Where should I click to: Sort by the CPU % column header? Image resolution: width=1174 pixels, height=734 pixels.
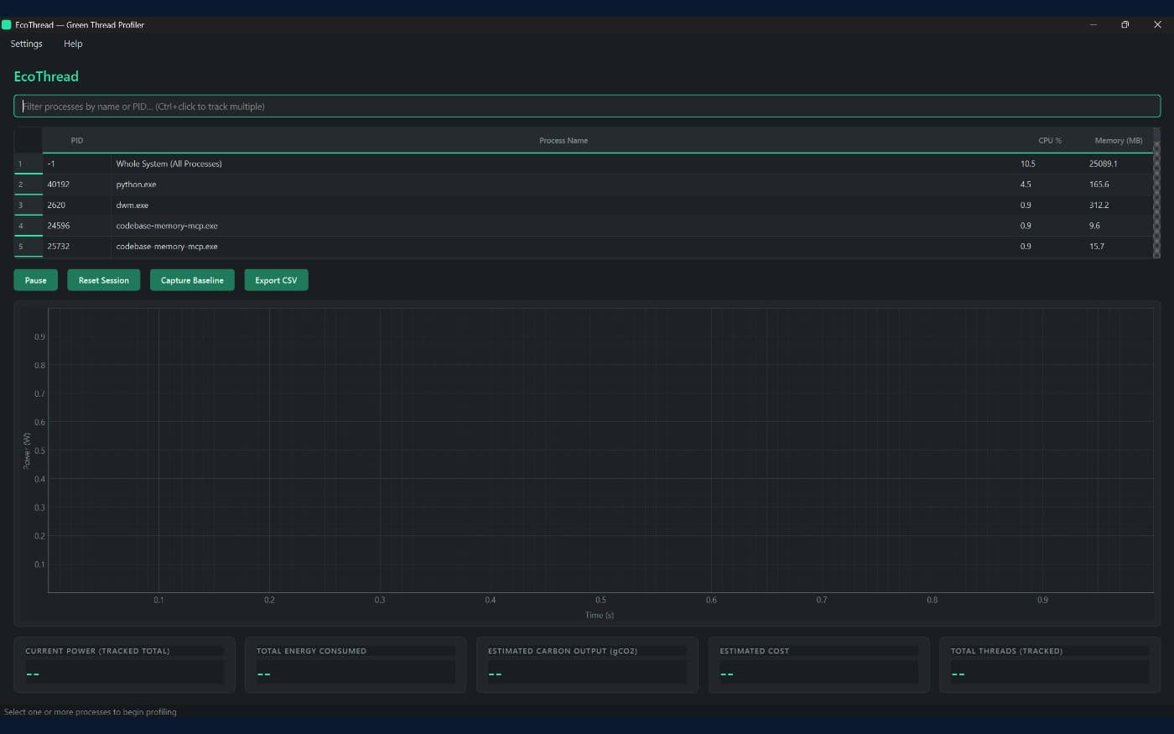(1050, 140)
